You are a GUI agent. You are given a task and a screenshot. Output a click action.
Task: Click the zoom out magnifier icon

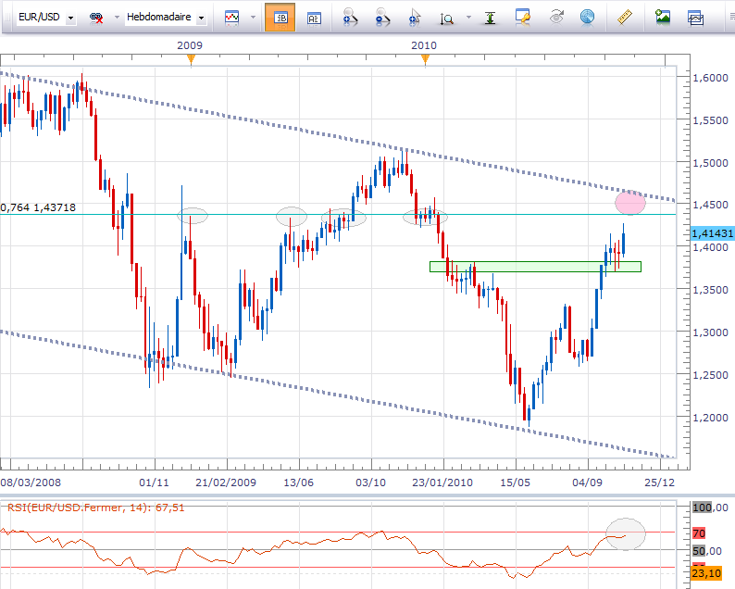click(x=381, y=17)
